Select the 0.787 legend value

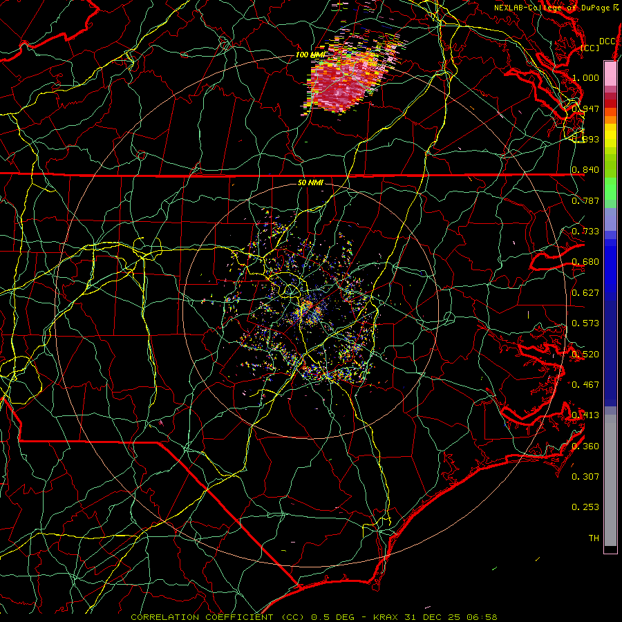click(x=585, y=200)
